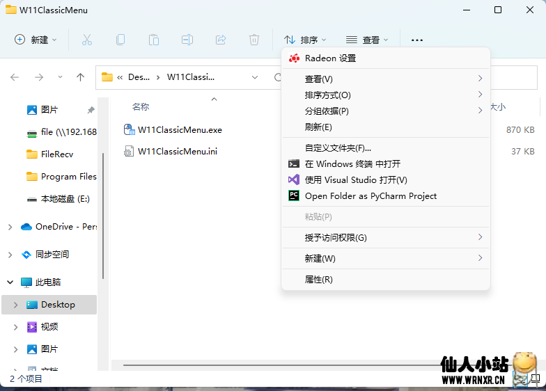Click the Share icon in toolbar
546x391 pixels.
click(x=220, y=40)
